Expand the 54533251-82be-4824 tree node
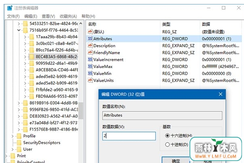The width and height of the screenshot is (244, 163). point(19,24)
